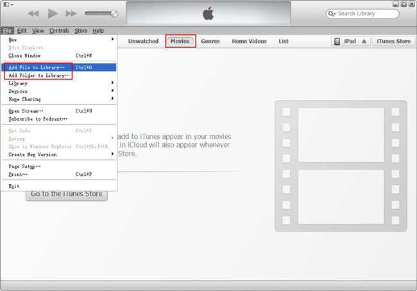
Task: Choose Subscribe to Podcast
Action: (59, 119)
